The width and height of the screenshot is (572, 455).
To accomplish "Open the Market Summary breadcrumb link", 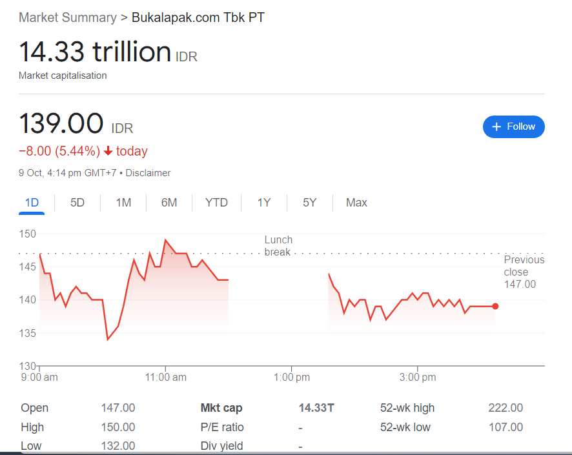I will pos(67,17).
